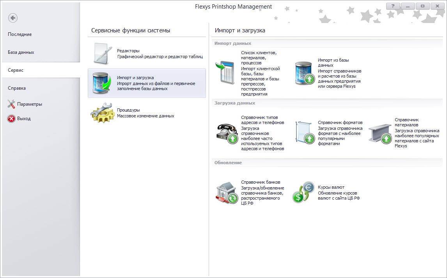Maximize the Flexys window
Image resolution: width=447 pixels, height=278 pixels.
[422, 6]
